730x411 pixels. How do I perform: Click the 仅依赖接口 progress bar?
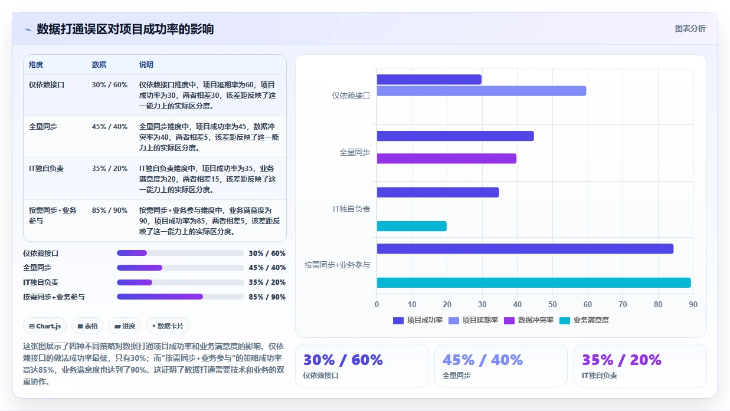181,253
